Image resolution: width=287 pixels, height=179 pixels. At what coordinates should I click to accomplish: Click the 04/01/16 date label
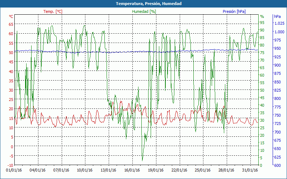38,170
